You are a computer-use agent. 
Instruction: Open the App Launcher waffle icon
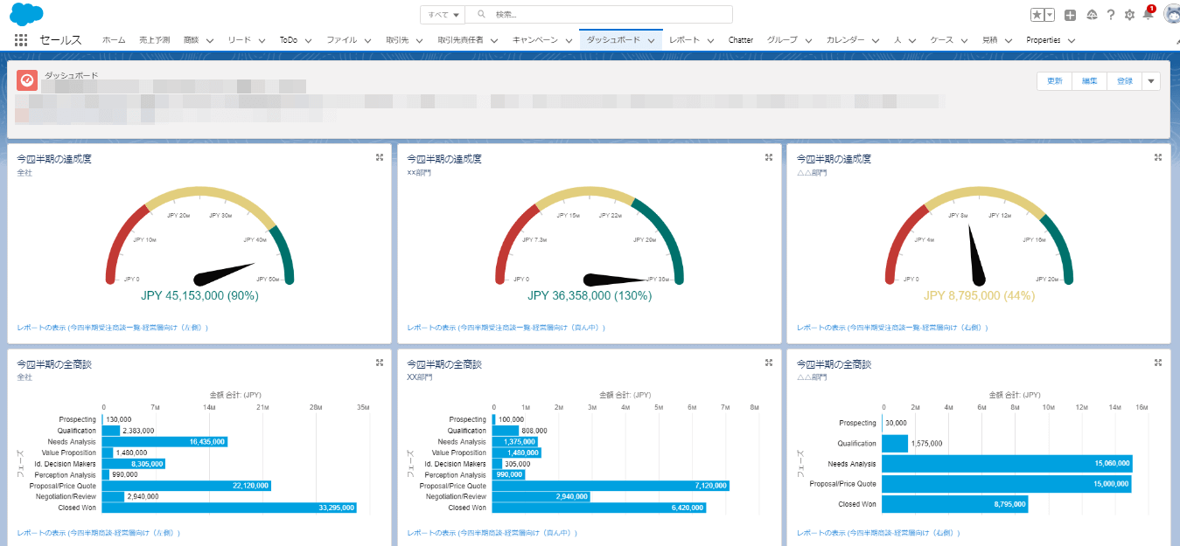point(20,39)
